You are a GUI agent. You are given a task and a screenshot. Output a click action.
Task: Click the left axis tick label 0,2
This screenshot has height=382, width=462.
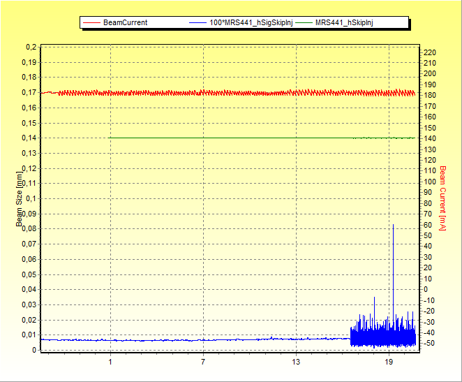click(x=31, y=47)
